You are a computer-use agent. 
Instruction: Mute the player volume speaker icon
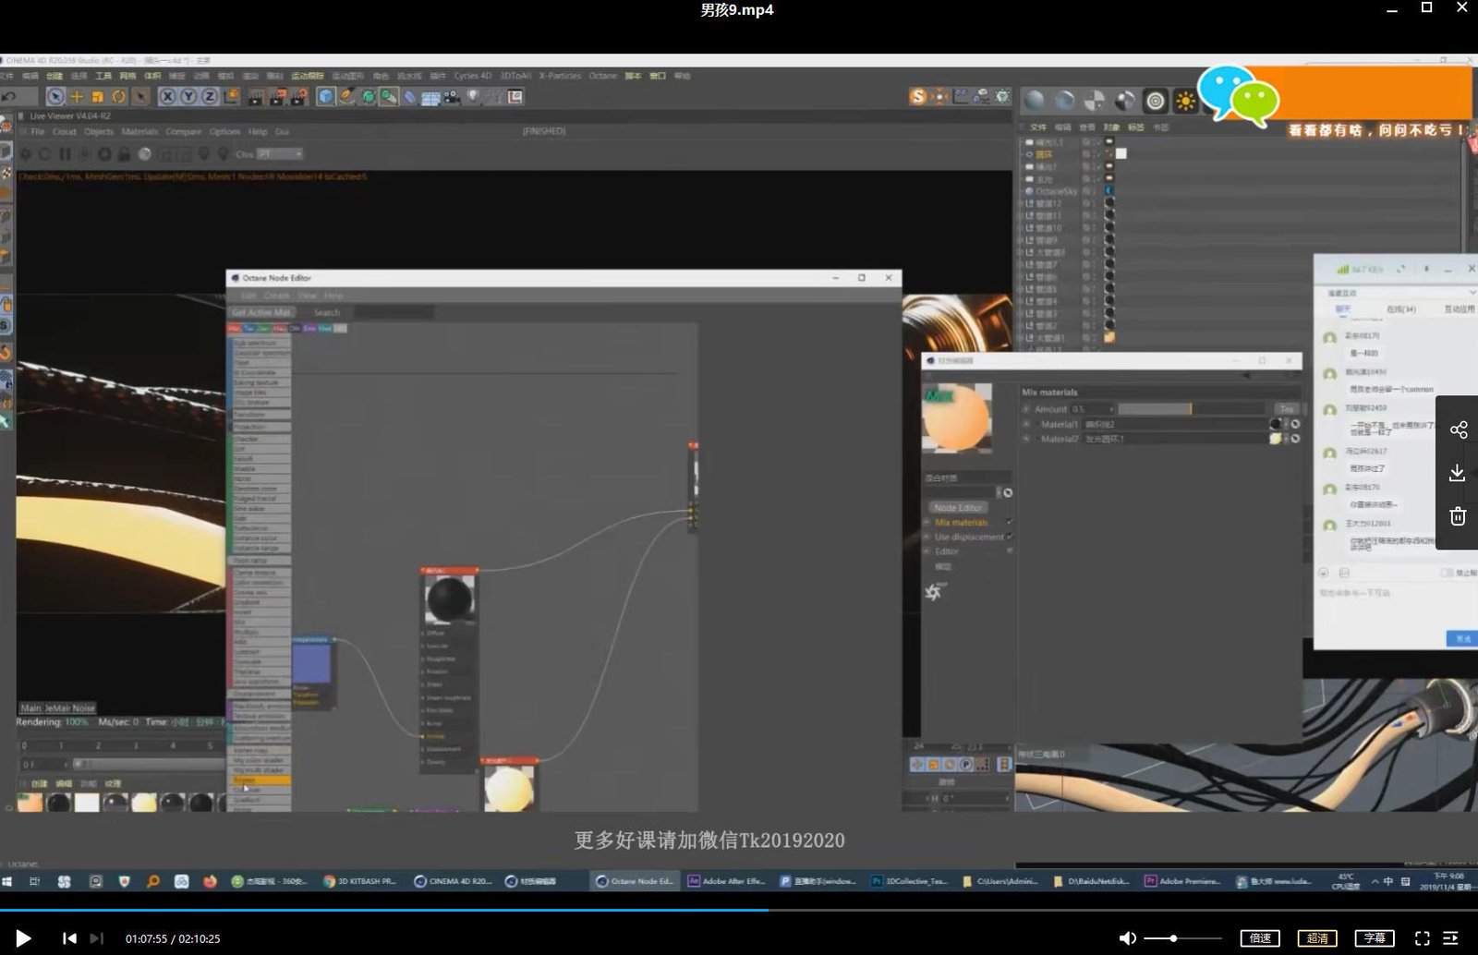tap(1127, 938)
